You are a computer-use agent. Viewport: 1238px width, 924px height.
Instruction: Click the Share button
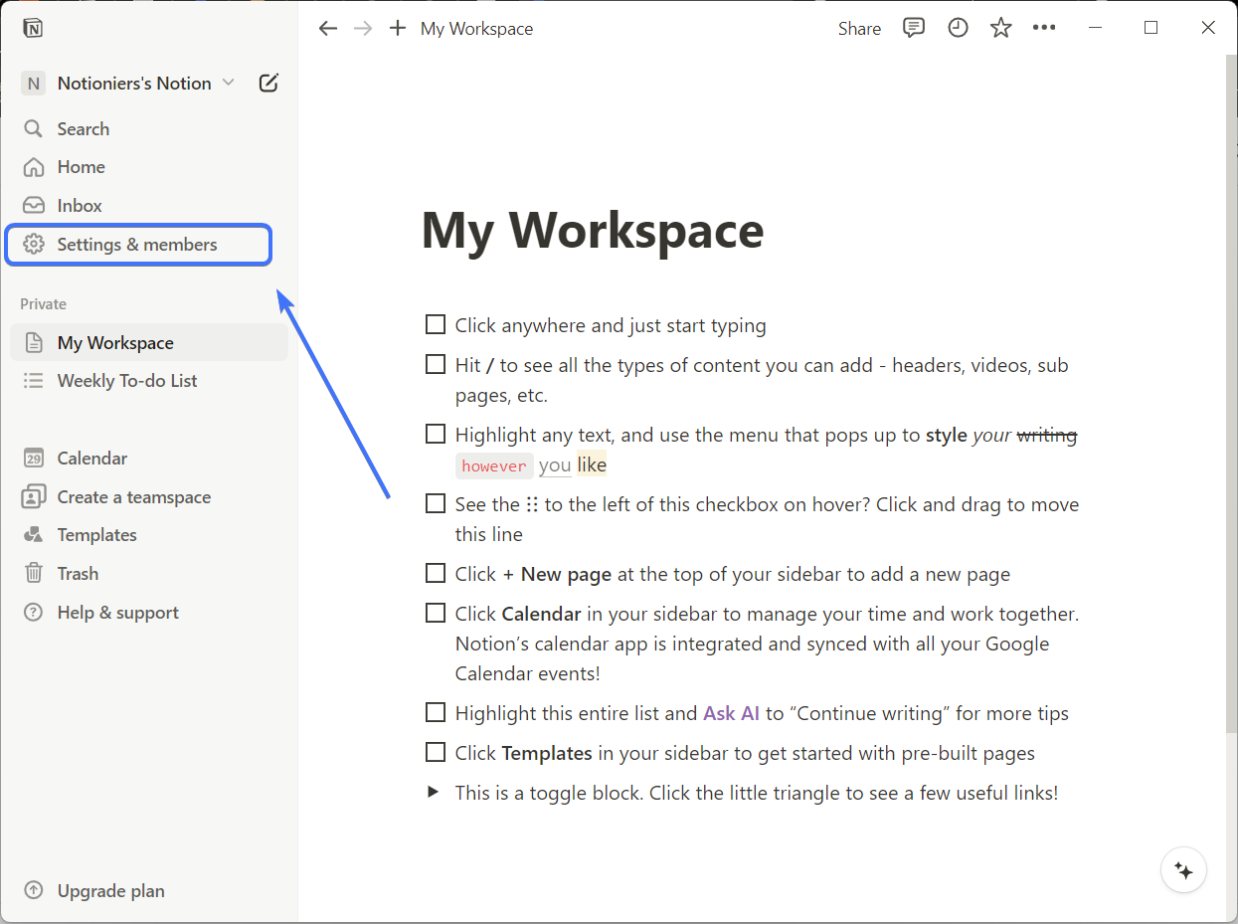[858, 28]
